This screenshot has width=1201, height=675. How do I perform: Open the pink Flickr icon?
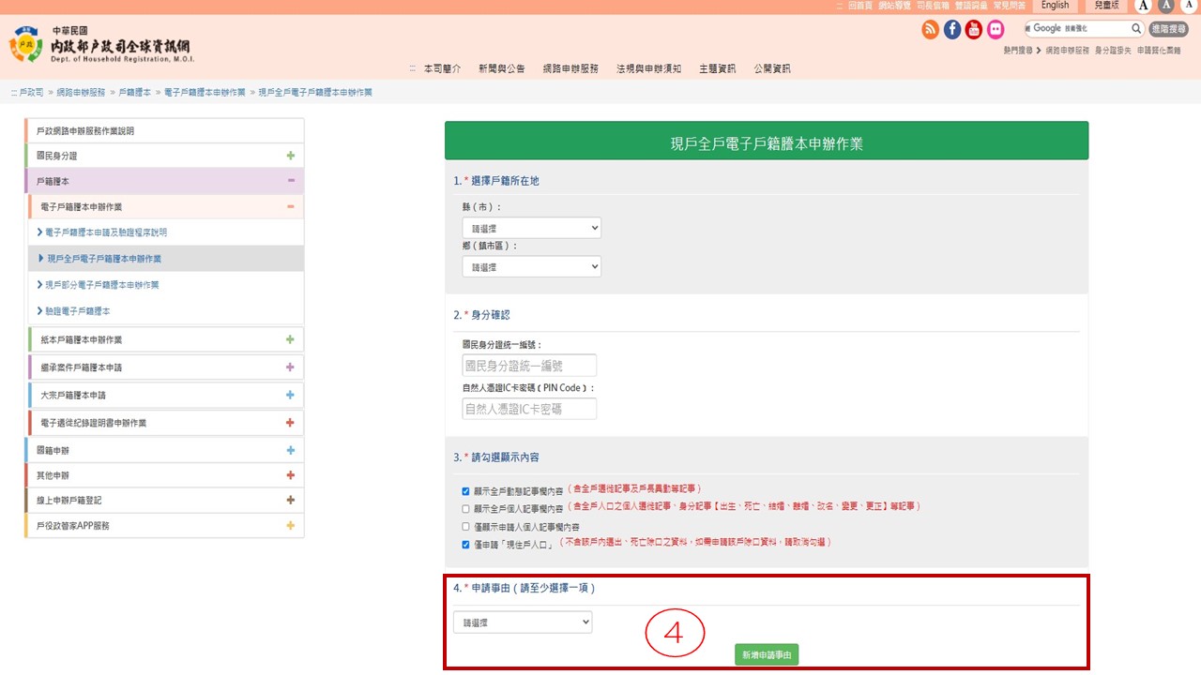click(995, 30)
